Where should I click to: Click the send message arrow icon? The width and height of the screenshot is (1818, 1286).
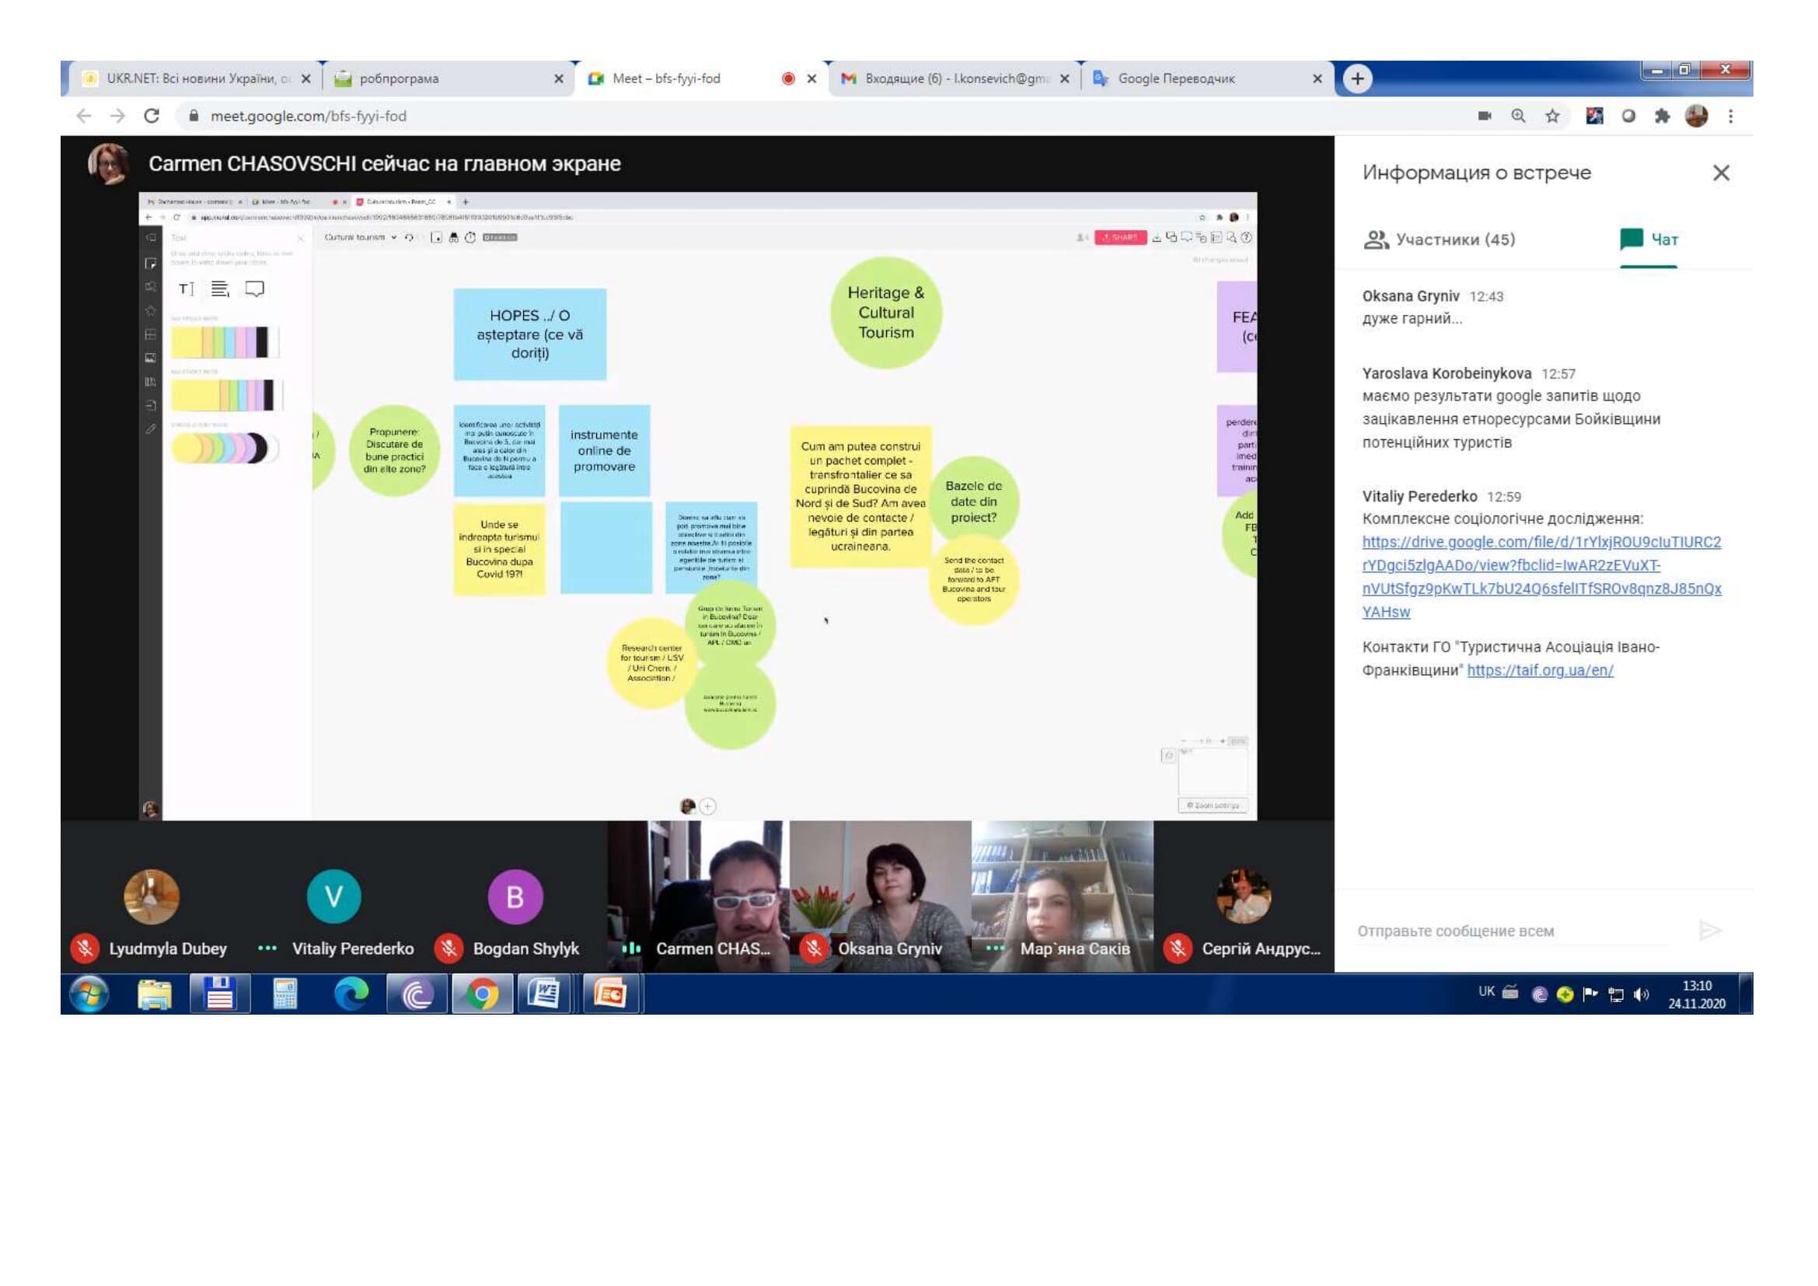coord(1709,931)
